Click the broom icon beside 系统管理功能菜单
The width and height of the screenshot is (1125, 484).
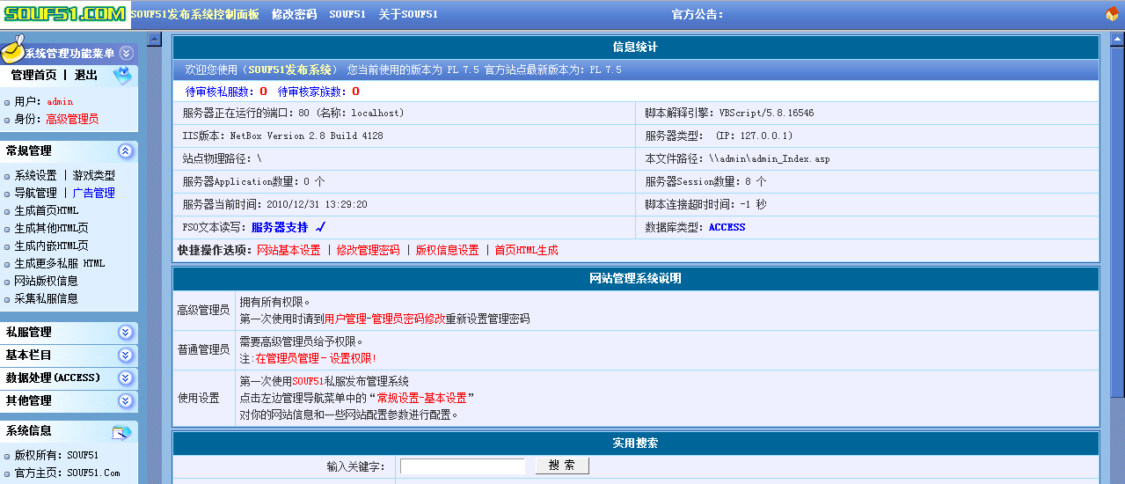click(x=11, y=53)
